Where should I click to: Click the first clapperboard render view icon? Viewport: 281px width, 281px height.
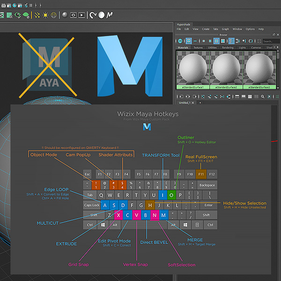[3, 5]
